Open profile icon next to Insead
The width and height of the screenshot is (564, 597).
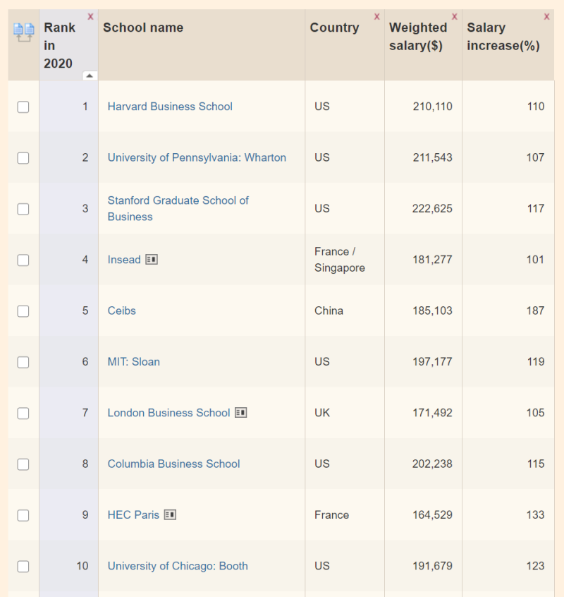point(152,260)
